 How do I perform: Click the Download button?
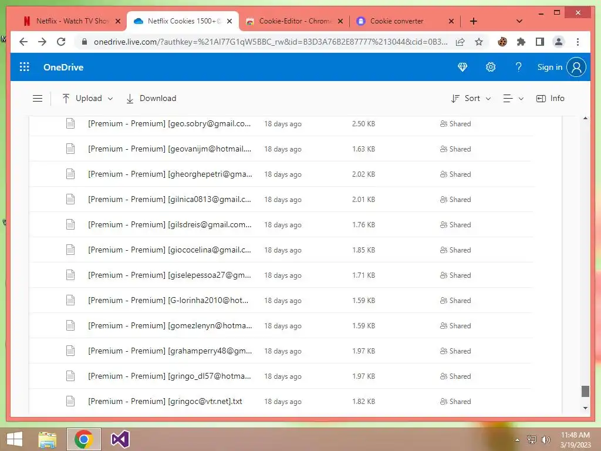pyautogui.click(x=151, y=99)
